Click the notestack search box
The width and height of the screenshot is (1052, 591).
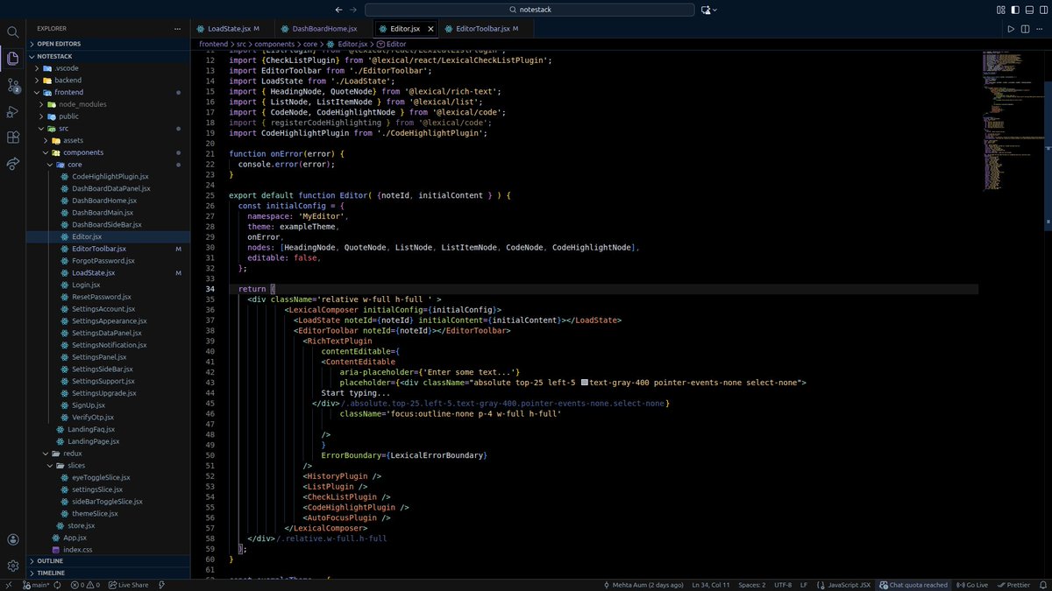coord(529,9)
